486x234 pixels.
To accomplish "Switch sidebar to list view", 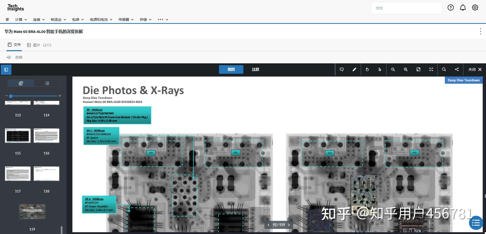I will [47, 83].
